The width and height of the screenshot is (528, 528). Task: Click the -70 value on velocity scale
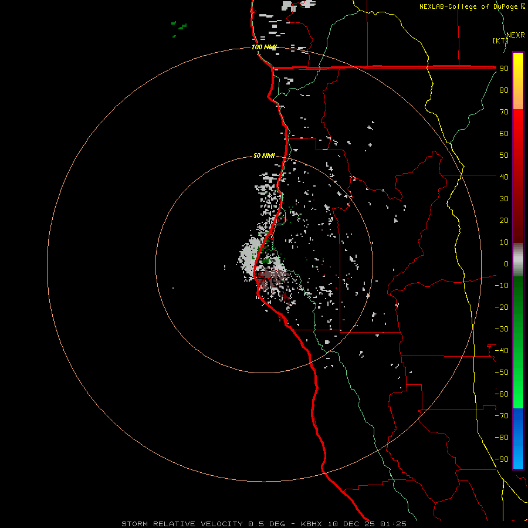pos(502,415)
